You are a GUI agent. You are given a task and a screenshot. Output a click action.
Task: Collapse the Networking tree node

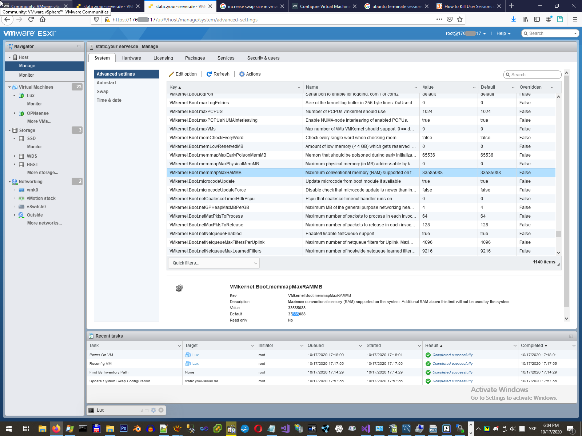10,182
